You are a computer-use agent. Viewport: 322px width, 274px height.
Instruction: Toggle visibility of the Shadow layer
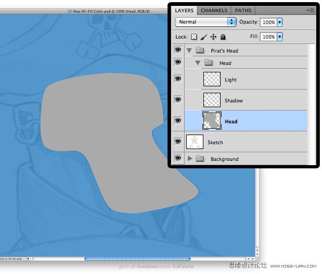pos(178,100)
